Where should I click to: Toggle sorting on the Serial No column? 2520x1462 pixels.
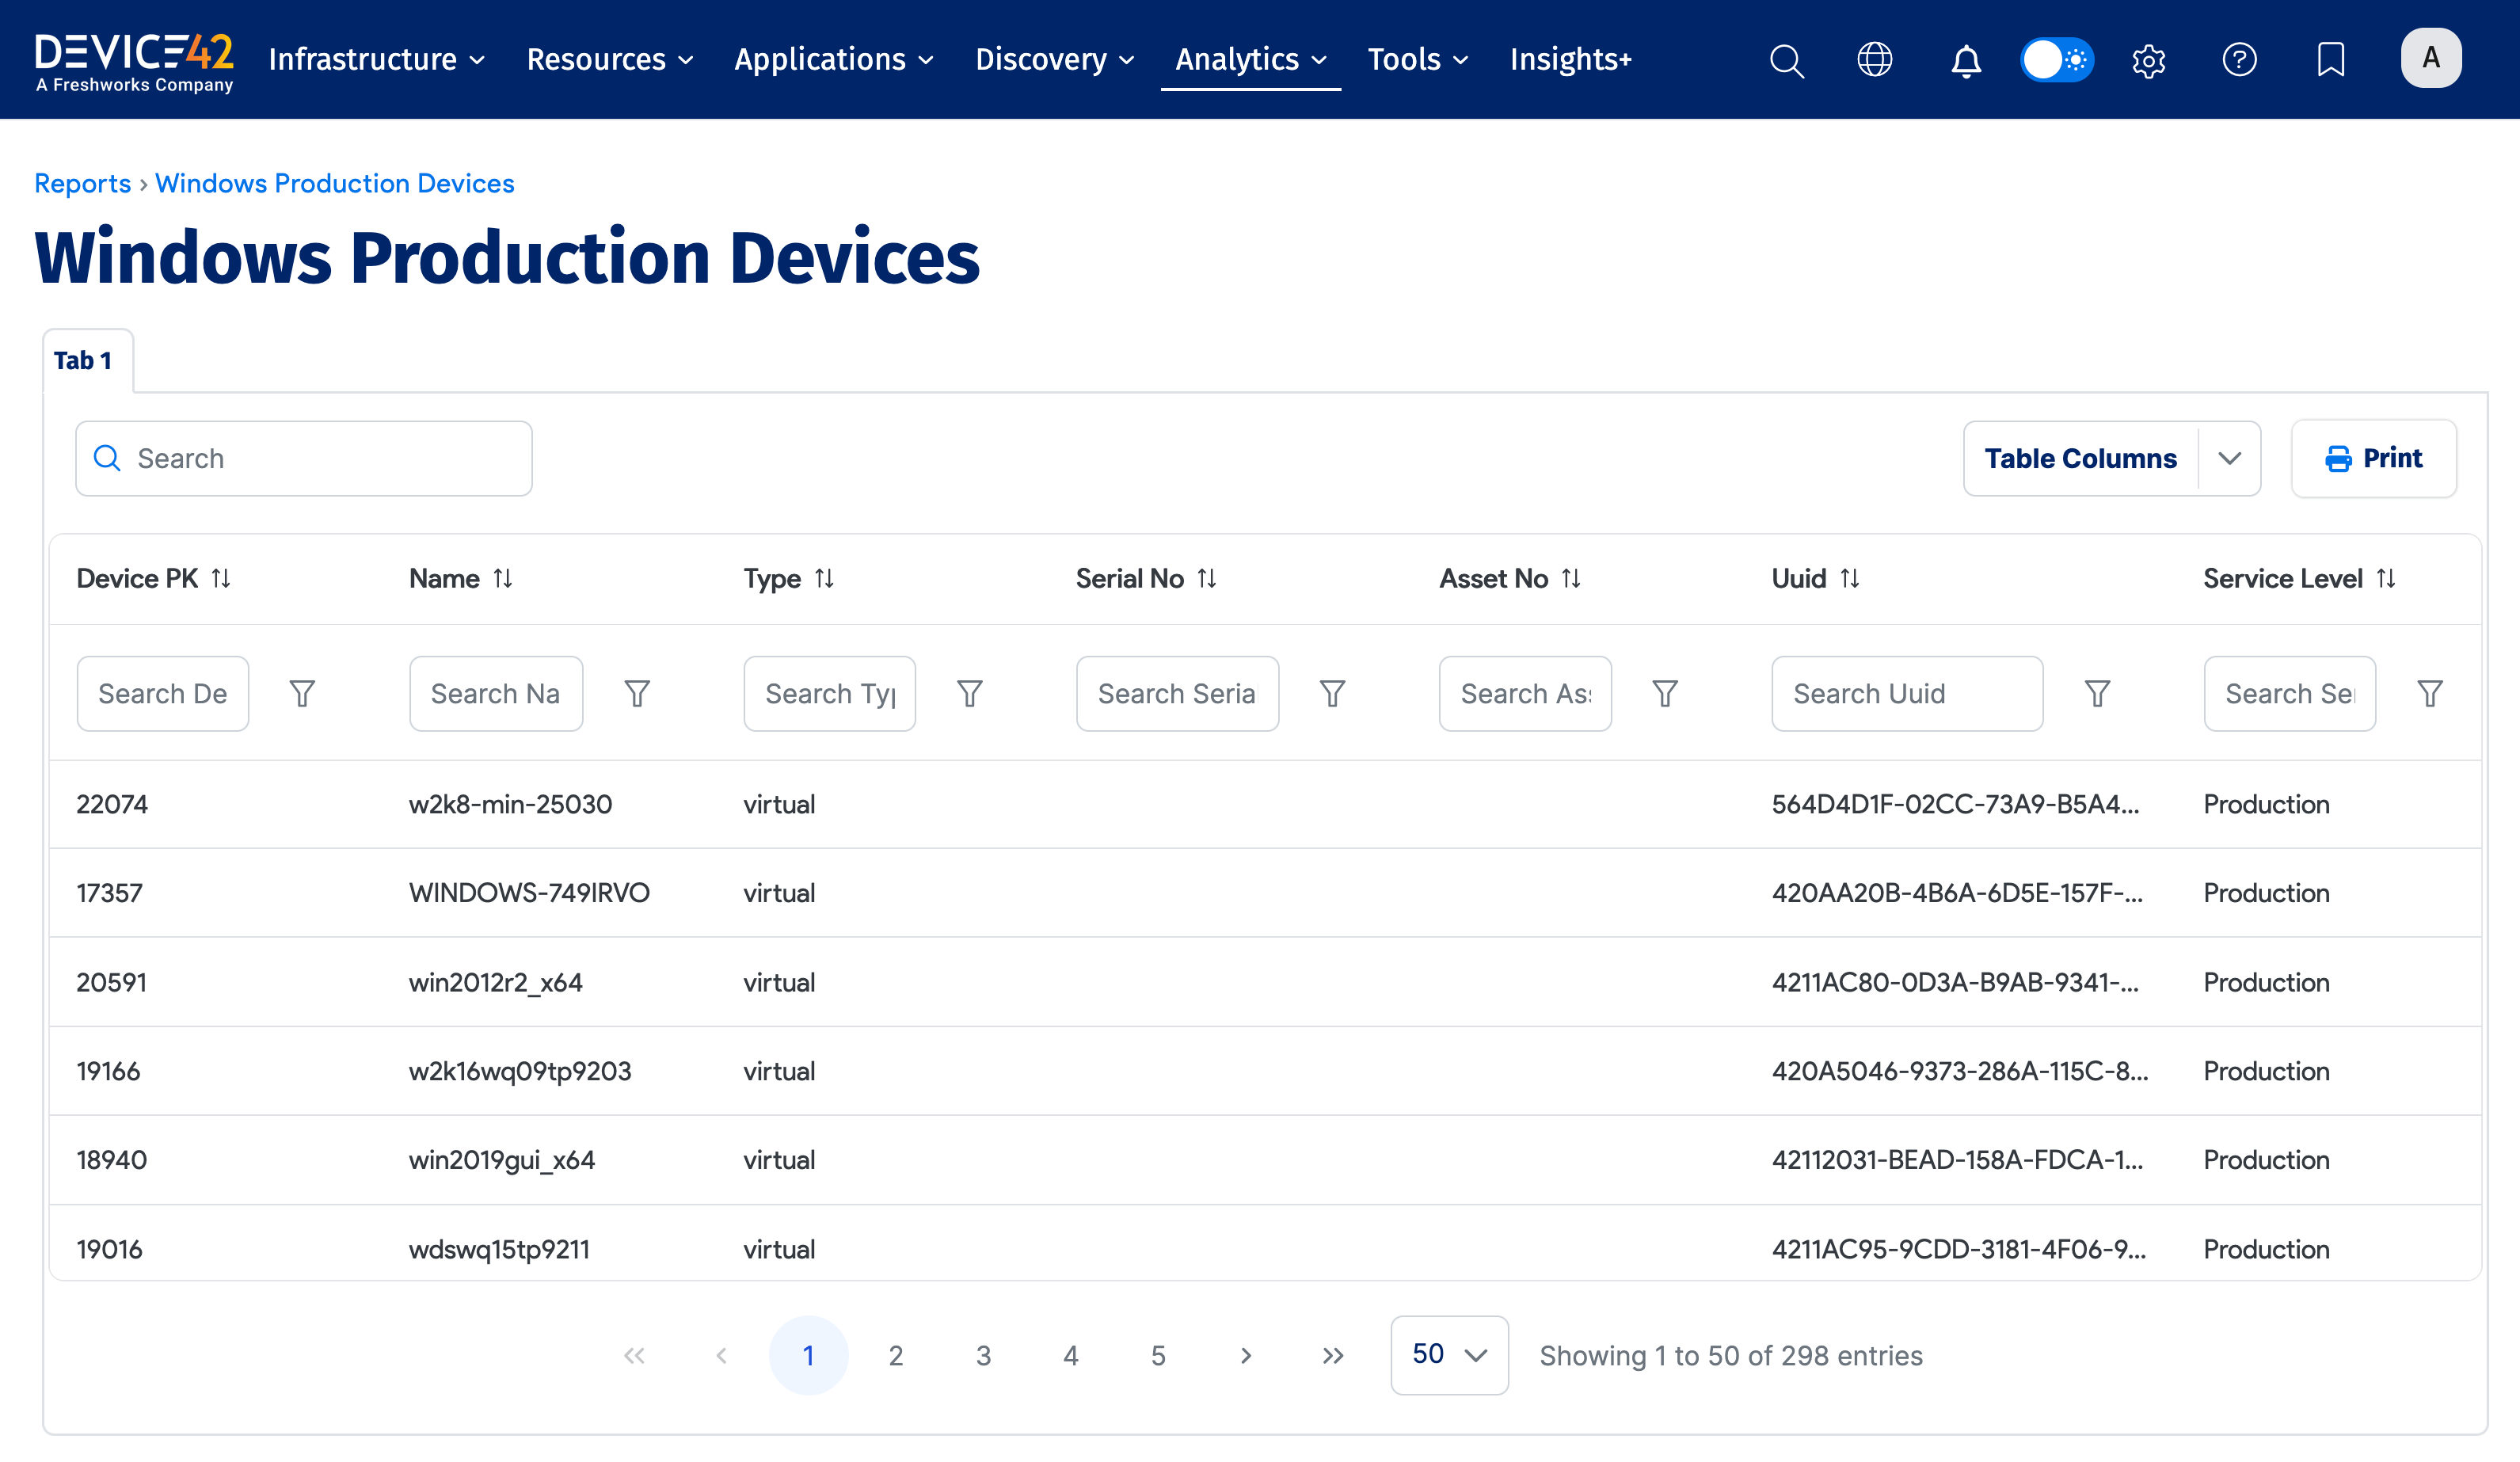pyautogui.click(x=1208, y=578)
